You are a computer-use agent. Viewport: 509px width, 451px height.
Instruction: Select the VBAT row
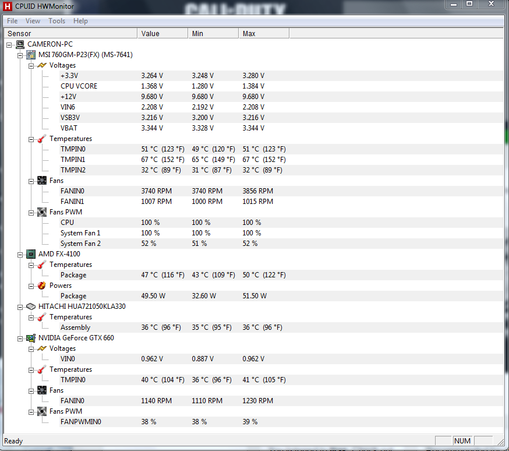pyautogui.click(x=281, y=128)
